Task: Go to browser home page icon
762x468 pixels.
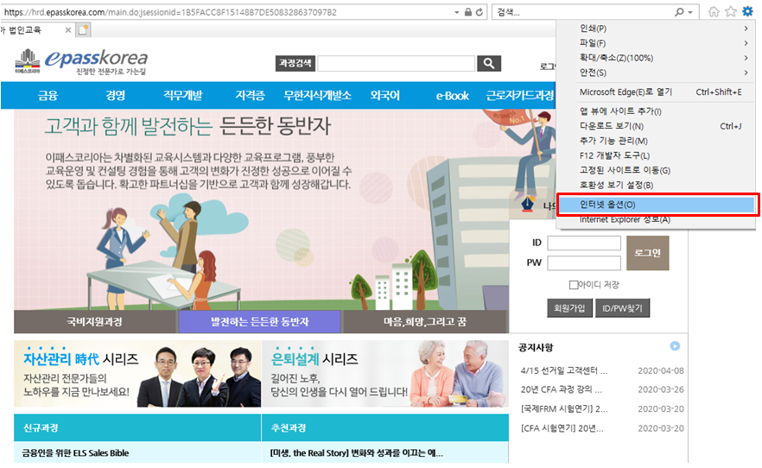Action: tap(714, 12)
